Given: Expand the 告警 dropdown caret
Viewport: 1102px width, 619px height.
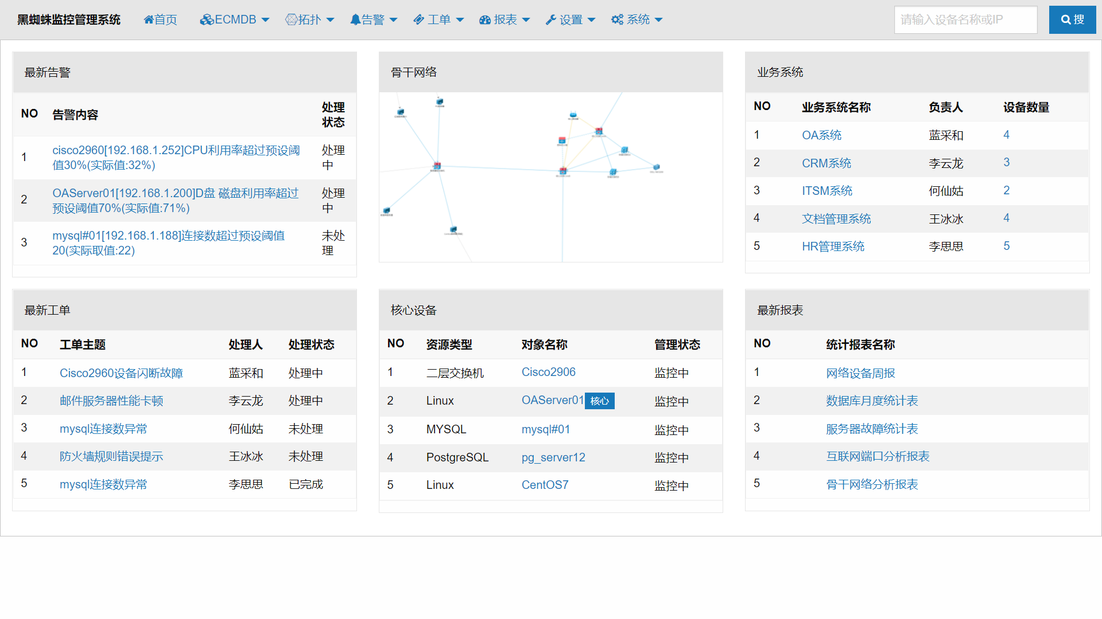Looking at the screenshot, I should click(x=393, y=19).
